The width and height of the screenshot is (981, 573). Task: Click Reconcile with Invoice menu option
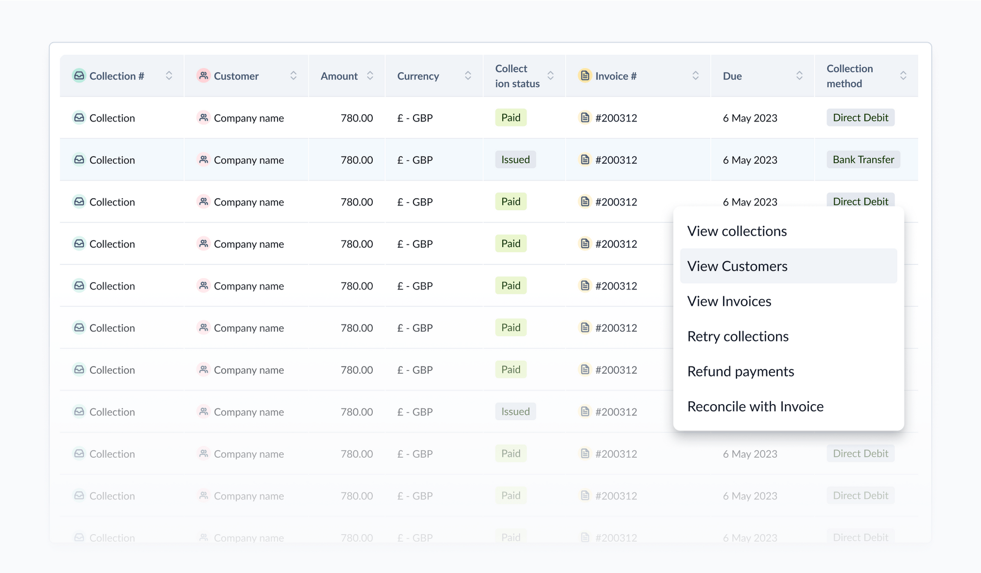[755, 406]
